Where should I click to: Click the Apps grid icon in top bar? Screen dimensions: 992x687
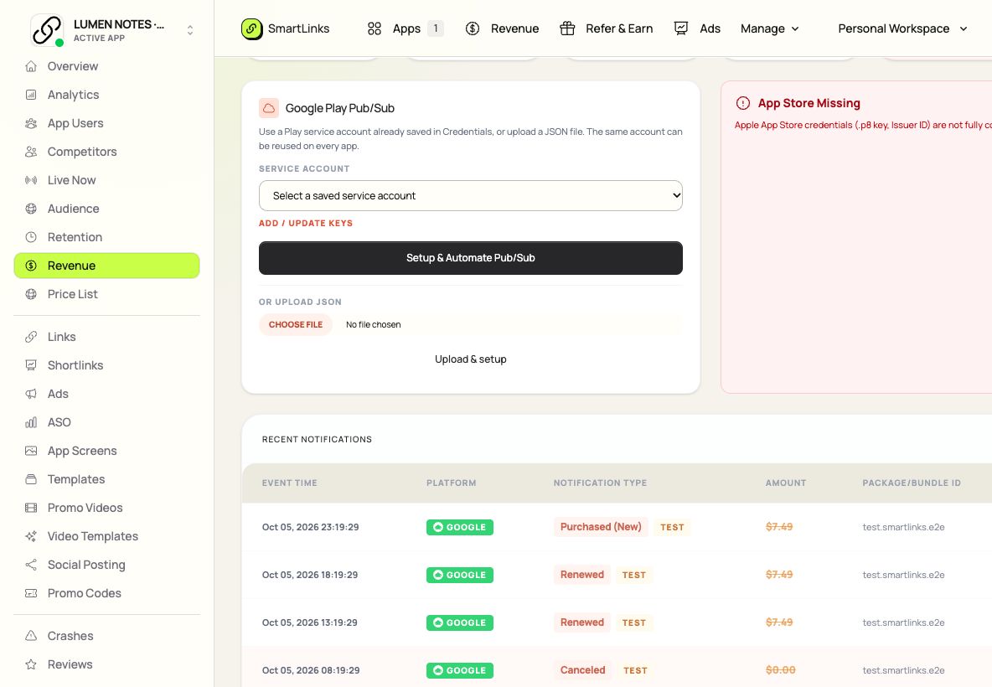point(375,29)
